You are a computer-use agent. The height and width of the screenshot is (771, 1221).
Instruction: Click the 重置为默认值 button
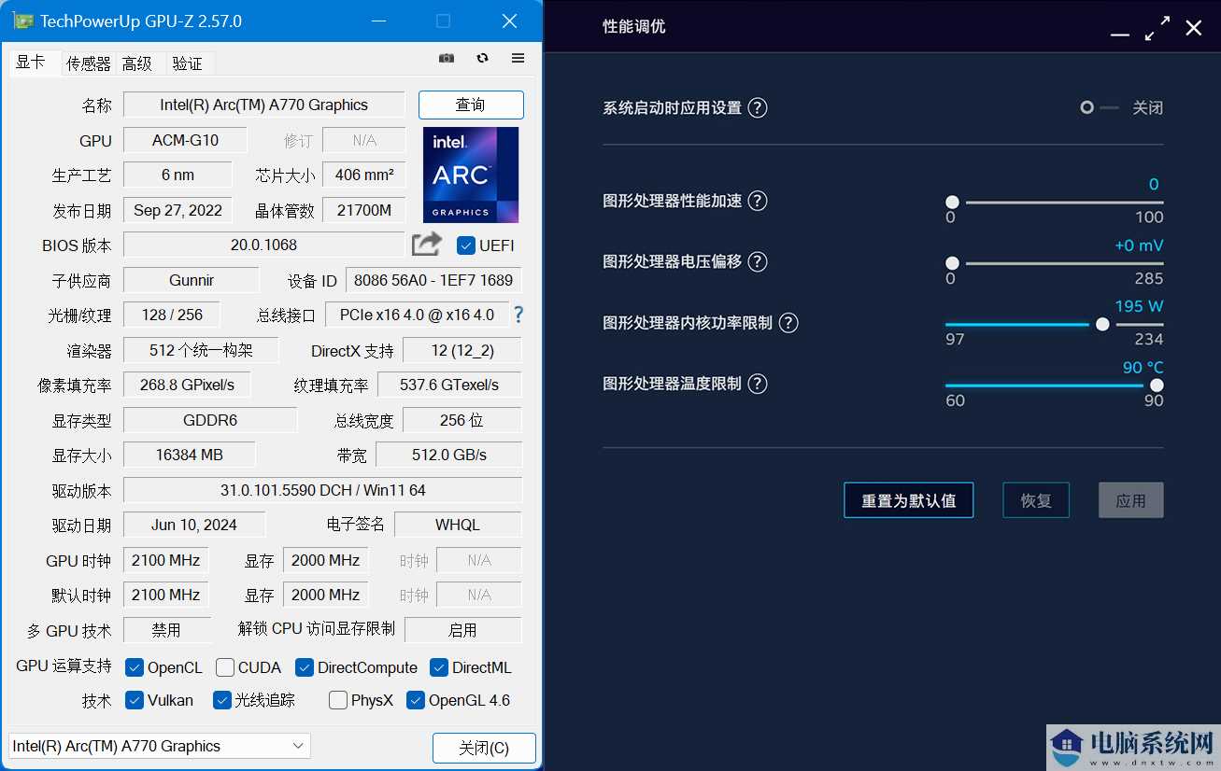pos(908,500)
